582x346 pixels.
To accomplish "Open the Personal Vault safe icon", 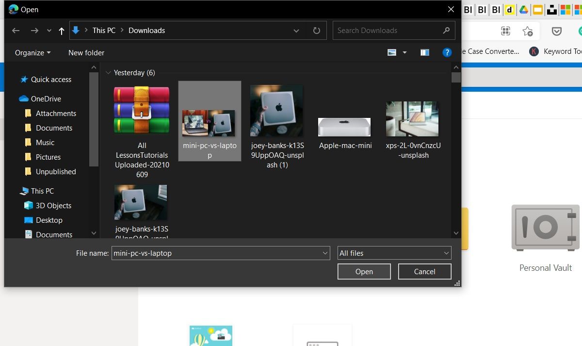I will 545,228.
